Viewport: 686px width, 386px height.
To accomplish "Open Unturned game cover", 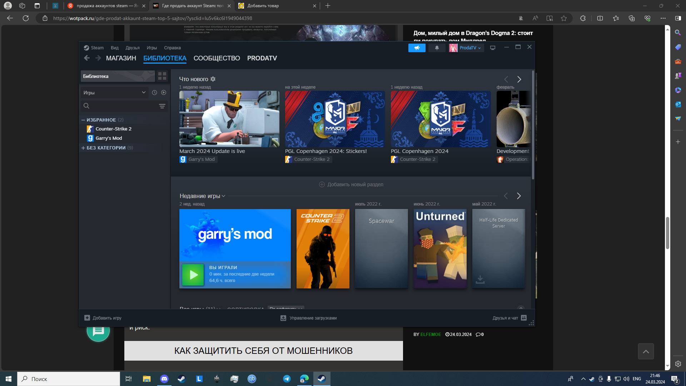I will point(440,249).
